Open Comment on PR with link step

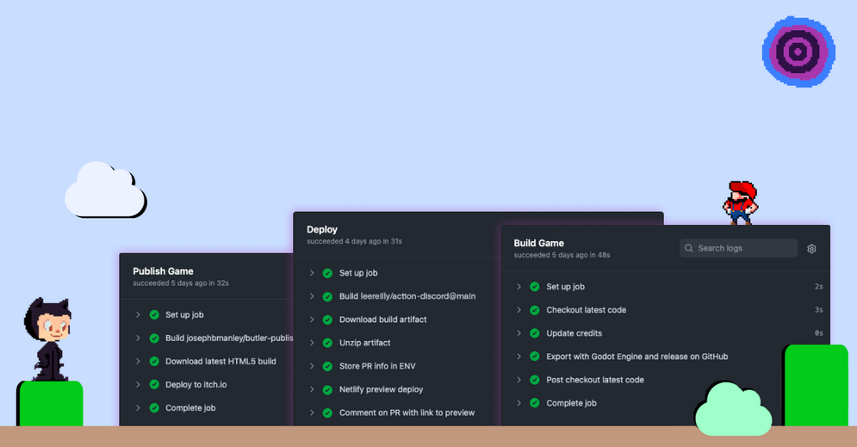407,413
